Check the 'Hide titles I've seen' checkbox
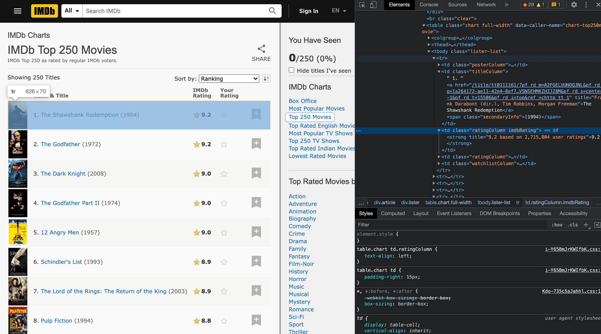 [291, 70]
